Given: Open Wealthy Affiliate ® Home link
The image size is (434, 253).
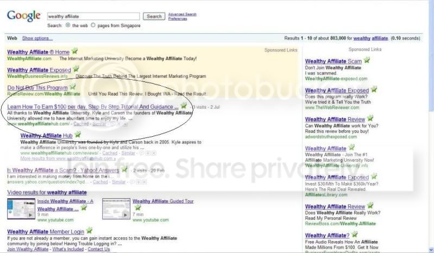Looking at the screenshot, I should point(38,52).
